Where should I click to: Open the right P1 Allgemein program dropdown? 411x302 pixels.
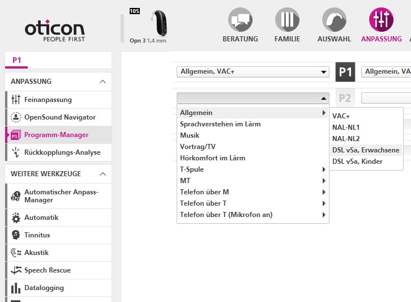tap(386, 72)
